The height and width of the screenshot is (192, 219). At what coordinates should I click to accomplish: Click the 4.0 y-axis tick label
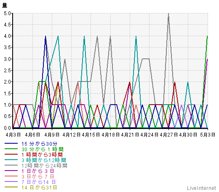point(7,36)
